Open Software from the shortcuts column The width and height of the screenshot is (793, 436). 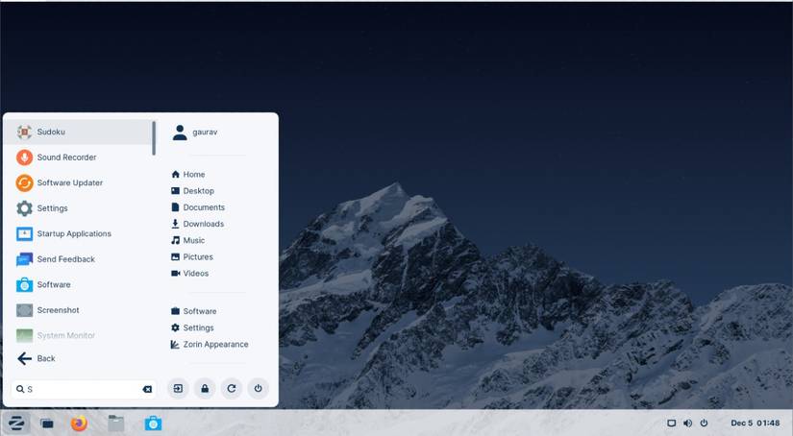[194, 311]
